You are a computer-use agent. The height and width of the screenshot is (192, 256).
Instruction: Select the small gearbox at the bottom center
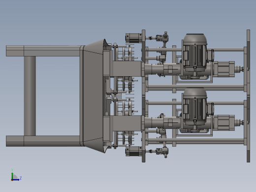[x=162, y=152]
